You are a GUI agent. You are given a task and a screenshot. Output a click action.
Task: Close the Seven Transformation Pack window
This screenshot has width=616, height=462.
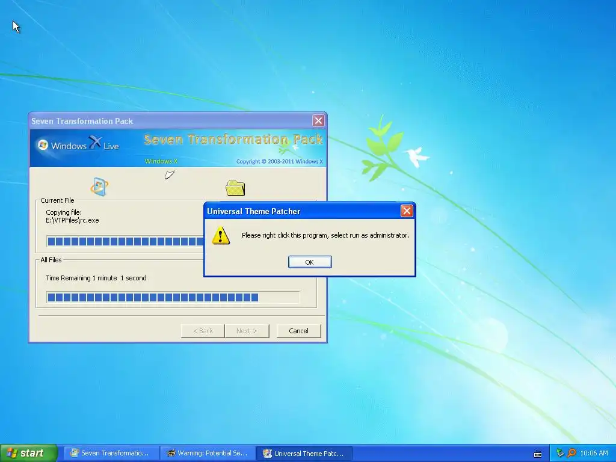318,120
